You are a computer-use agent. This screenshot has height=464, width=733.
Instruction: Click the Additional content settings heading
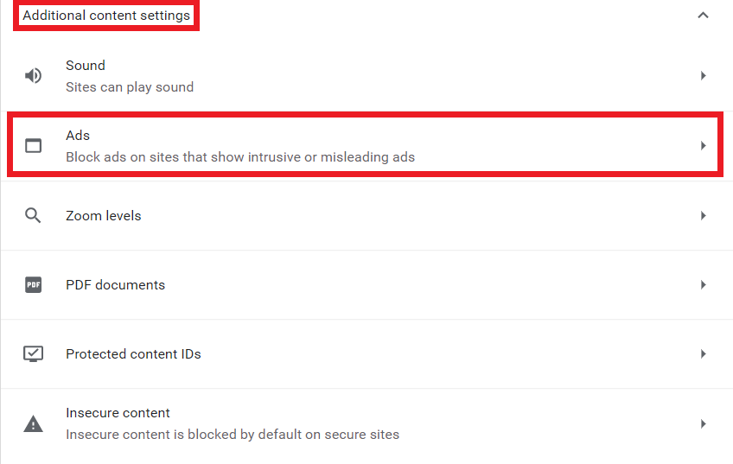point(106,16)
